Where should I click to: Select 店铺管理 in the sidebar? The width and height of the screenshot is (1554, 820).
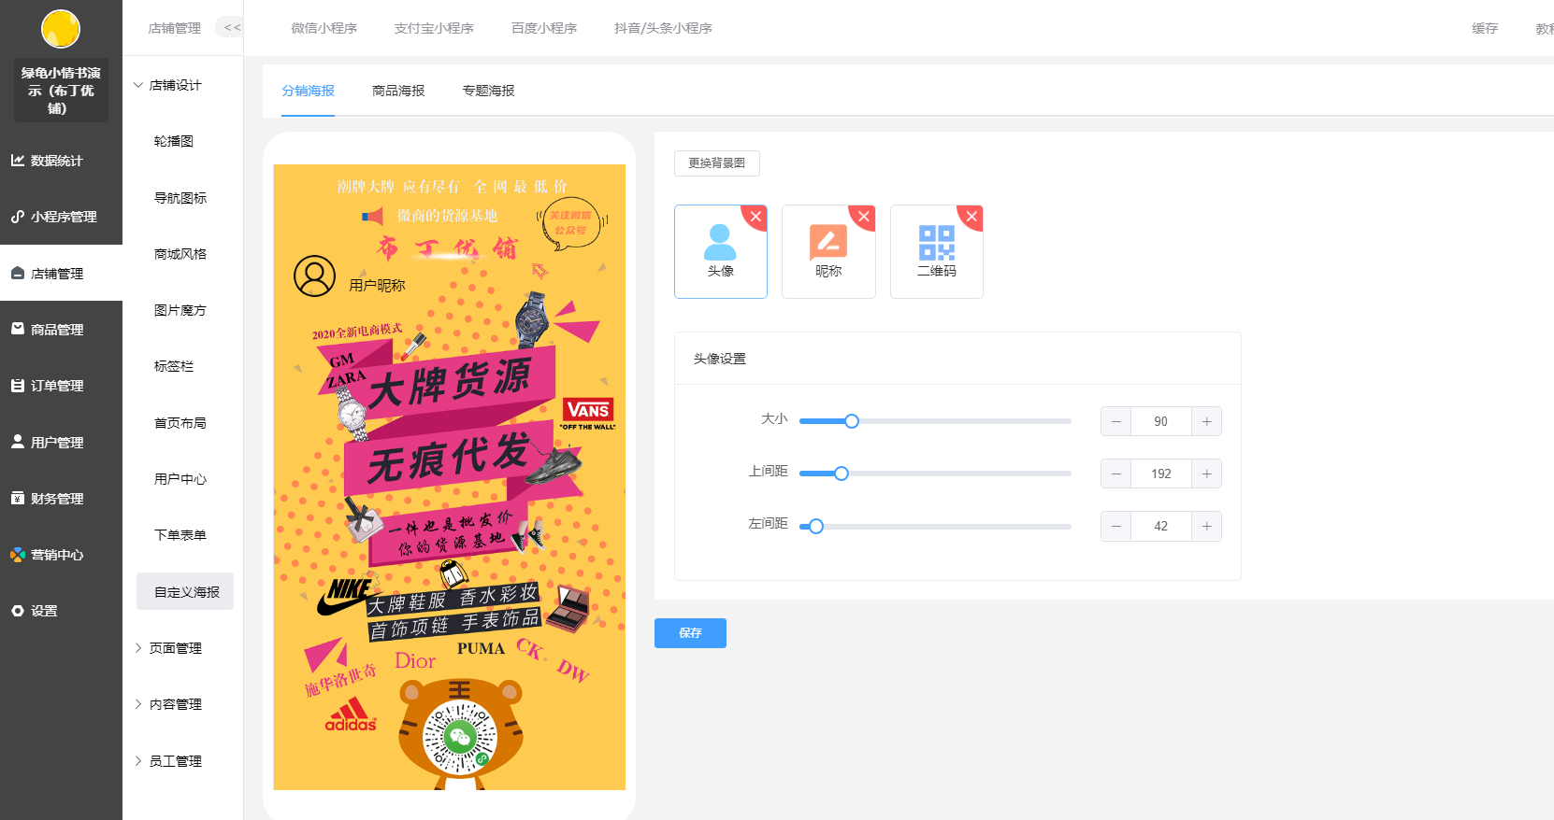click(61, 273)
